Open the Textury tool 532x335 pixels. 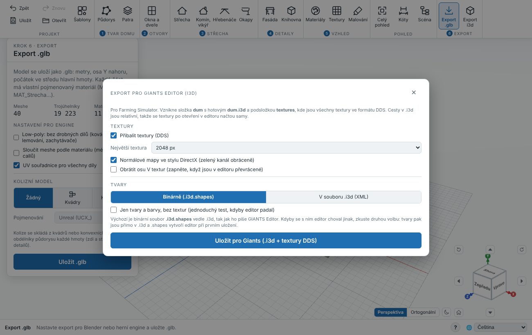(337, 14)
